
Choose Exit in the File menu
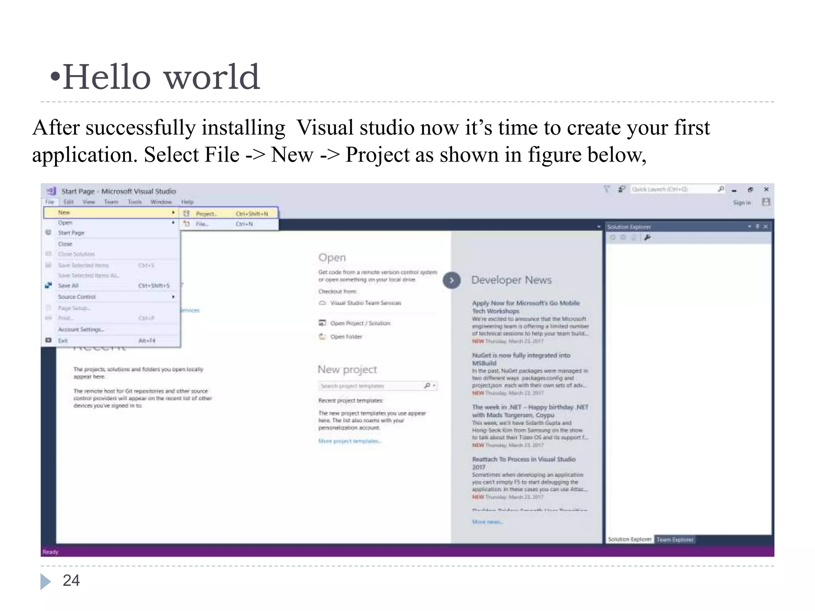pyautogui.click(x=63, y=341)
